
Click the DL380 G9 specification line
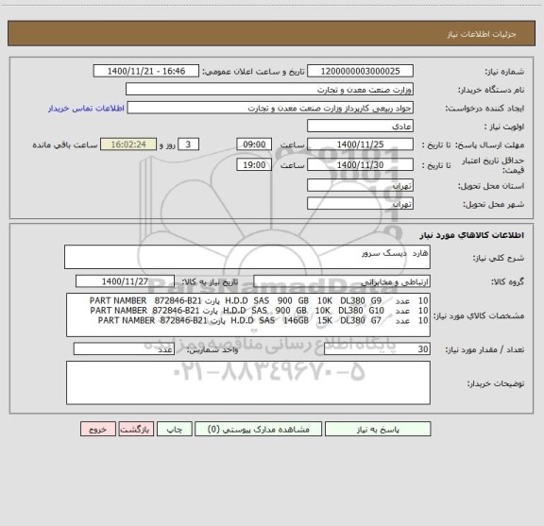(x=259, y=300)
